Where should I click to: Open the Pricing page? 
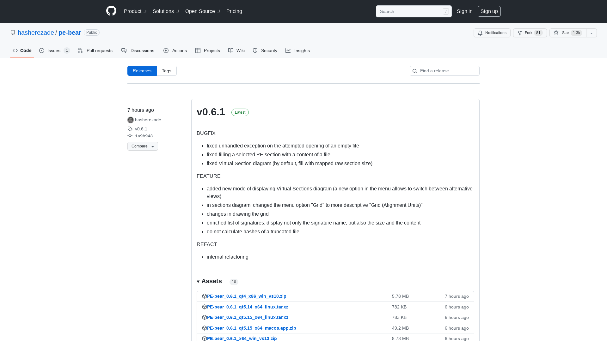point(234,11)
